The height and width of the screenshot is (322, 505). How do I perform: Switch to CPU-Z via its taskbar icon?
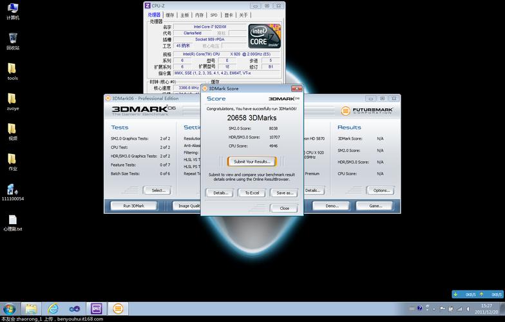[97, 309]
